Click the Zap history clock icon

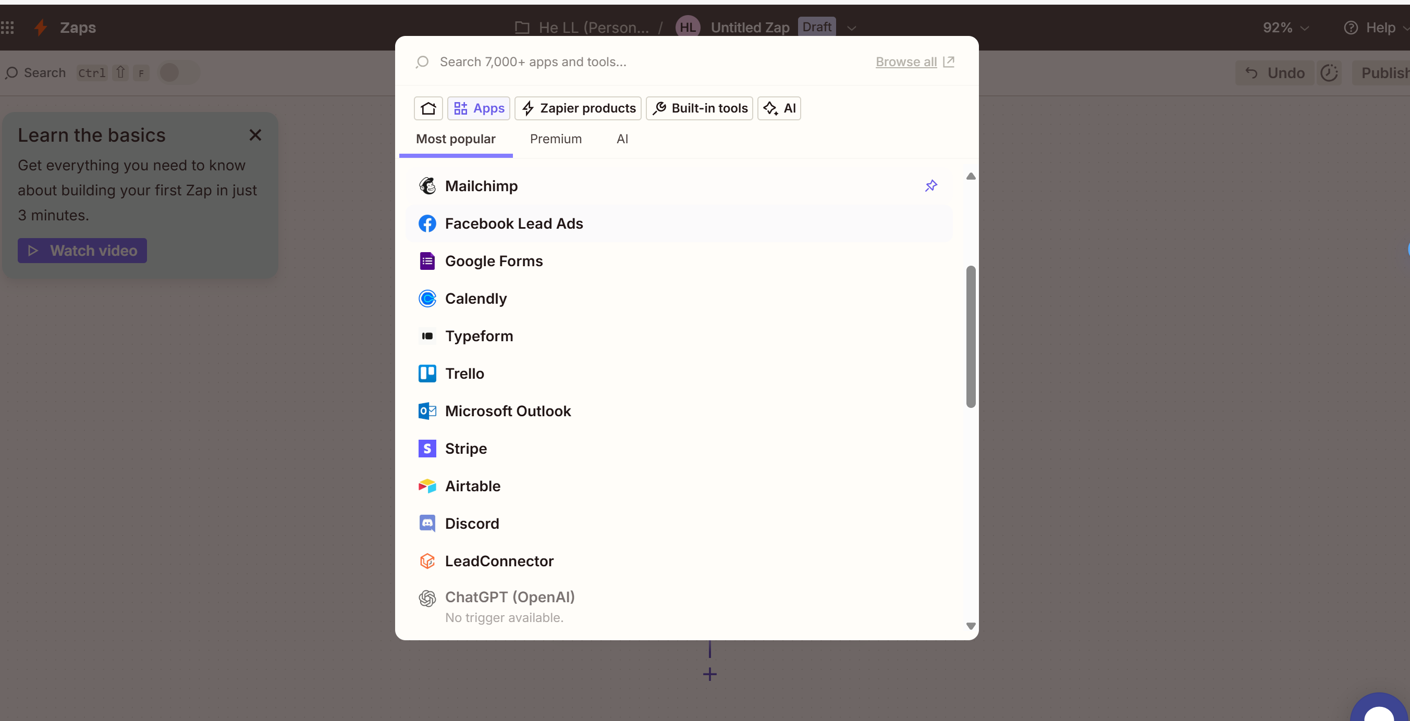click(x=1329, y=73)
